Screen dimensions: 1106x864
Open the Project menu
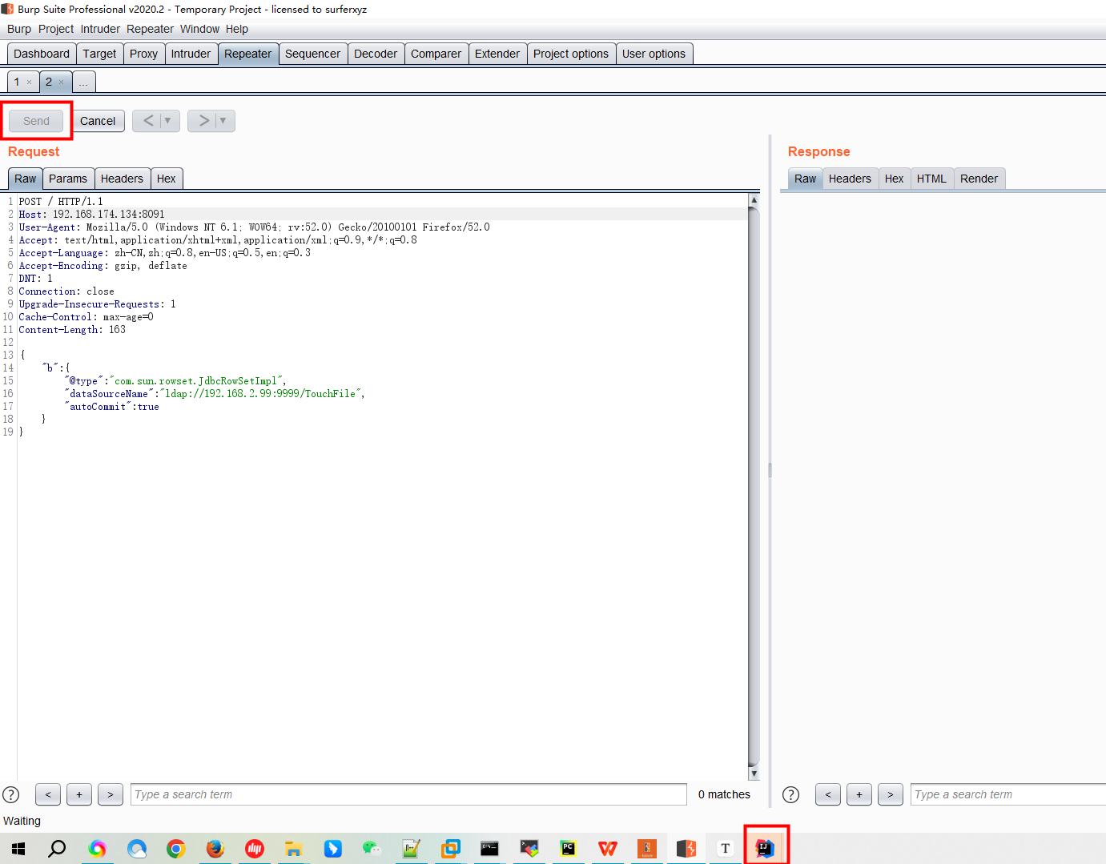pos(56,29)
